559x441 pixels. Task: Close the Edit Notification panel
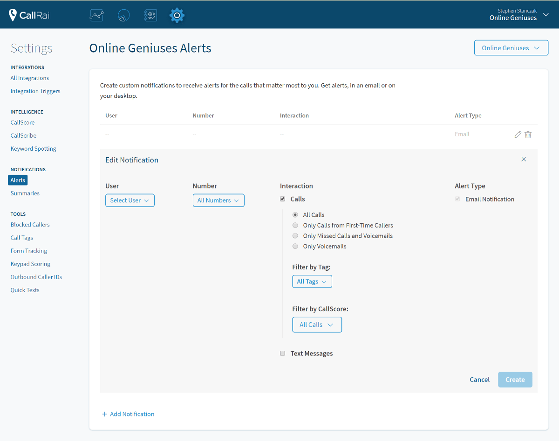[x=524, y=159]
